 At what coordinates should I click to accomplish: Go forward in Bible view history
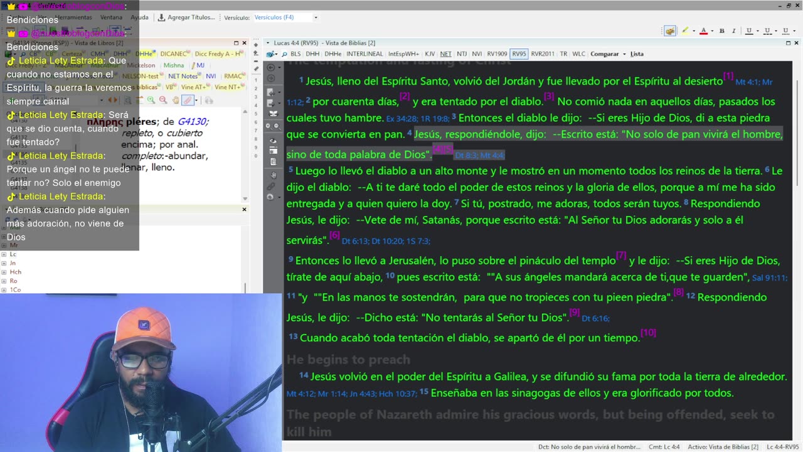click(x=271, y=78)
